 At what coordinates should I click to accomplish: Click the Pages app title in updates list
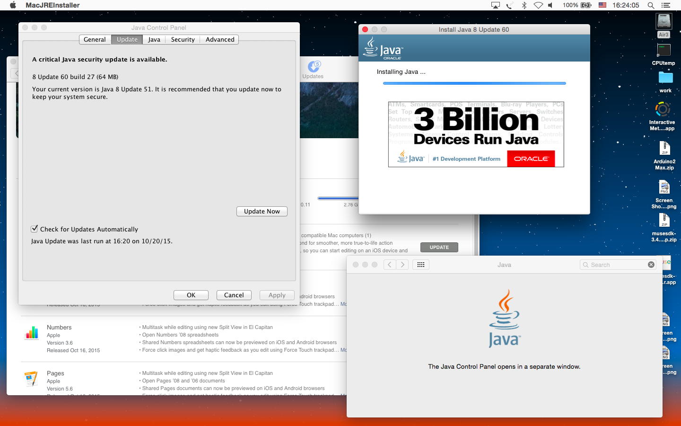[55, 373]
